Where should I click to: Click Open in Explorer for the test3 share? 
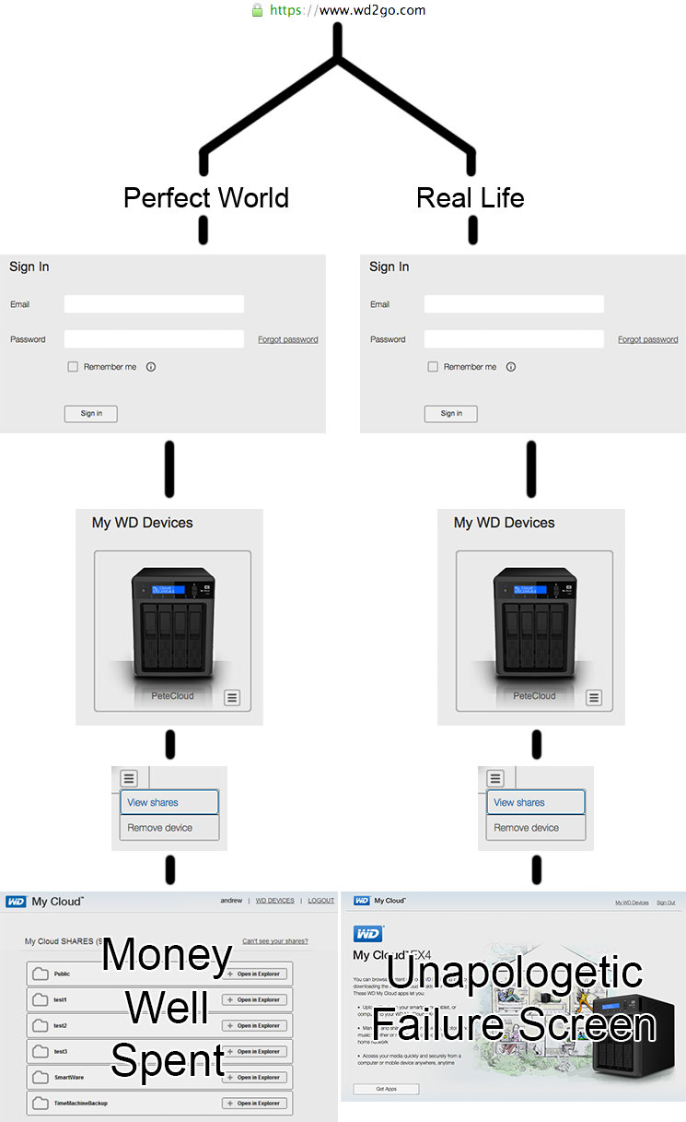click(x=255, y=1051)
